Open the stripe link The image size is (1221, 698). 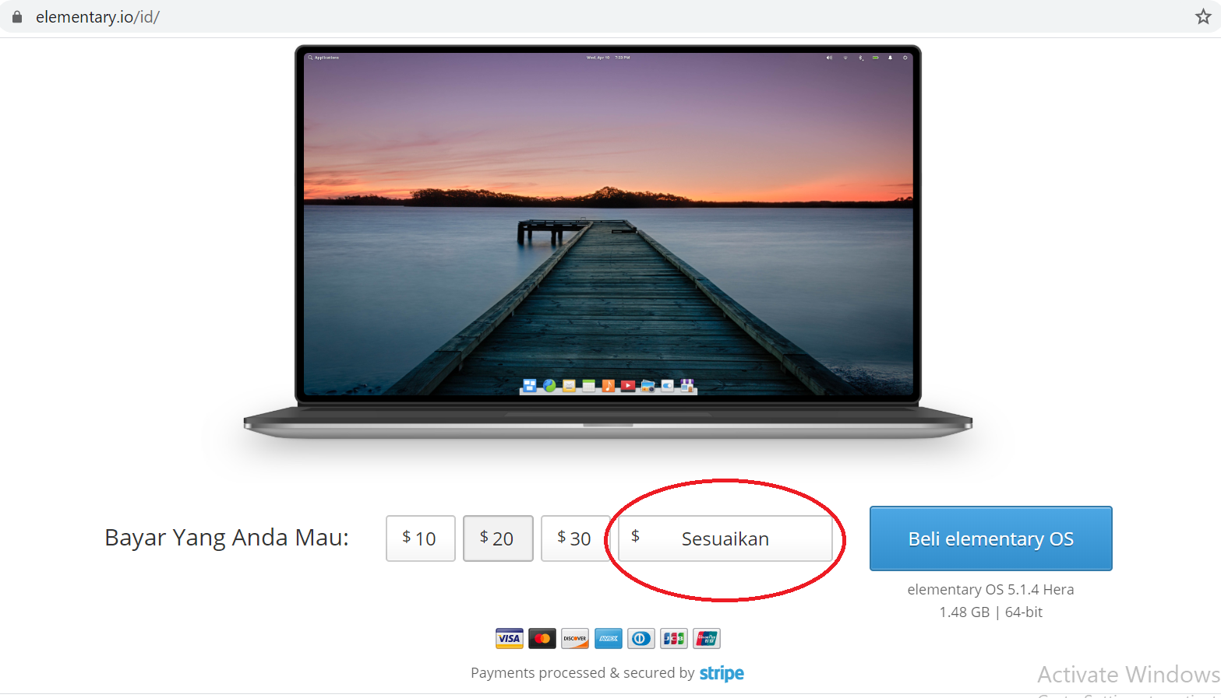pyautogui.click(x=722, y=673)
